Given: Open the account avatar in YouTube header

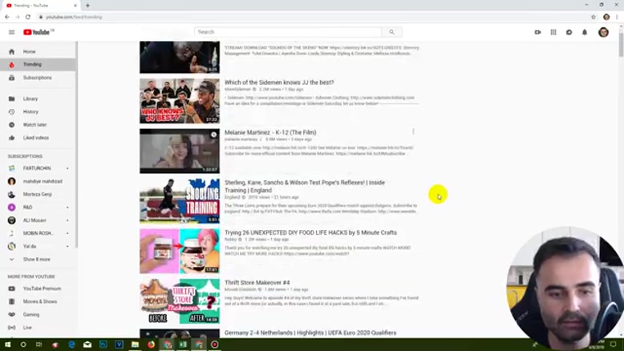Looking at the screenshot, I should pyautogui.click(x=603, y=32).
